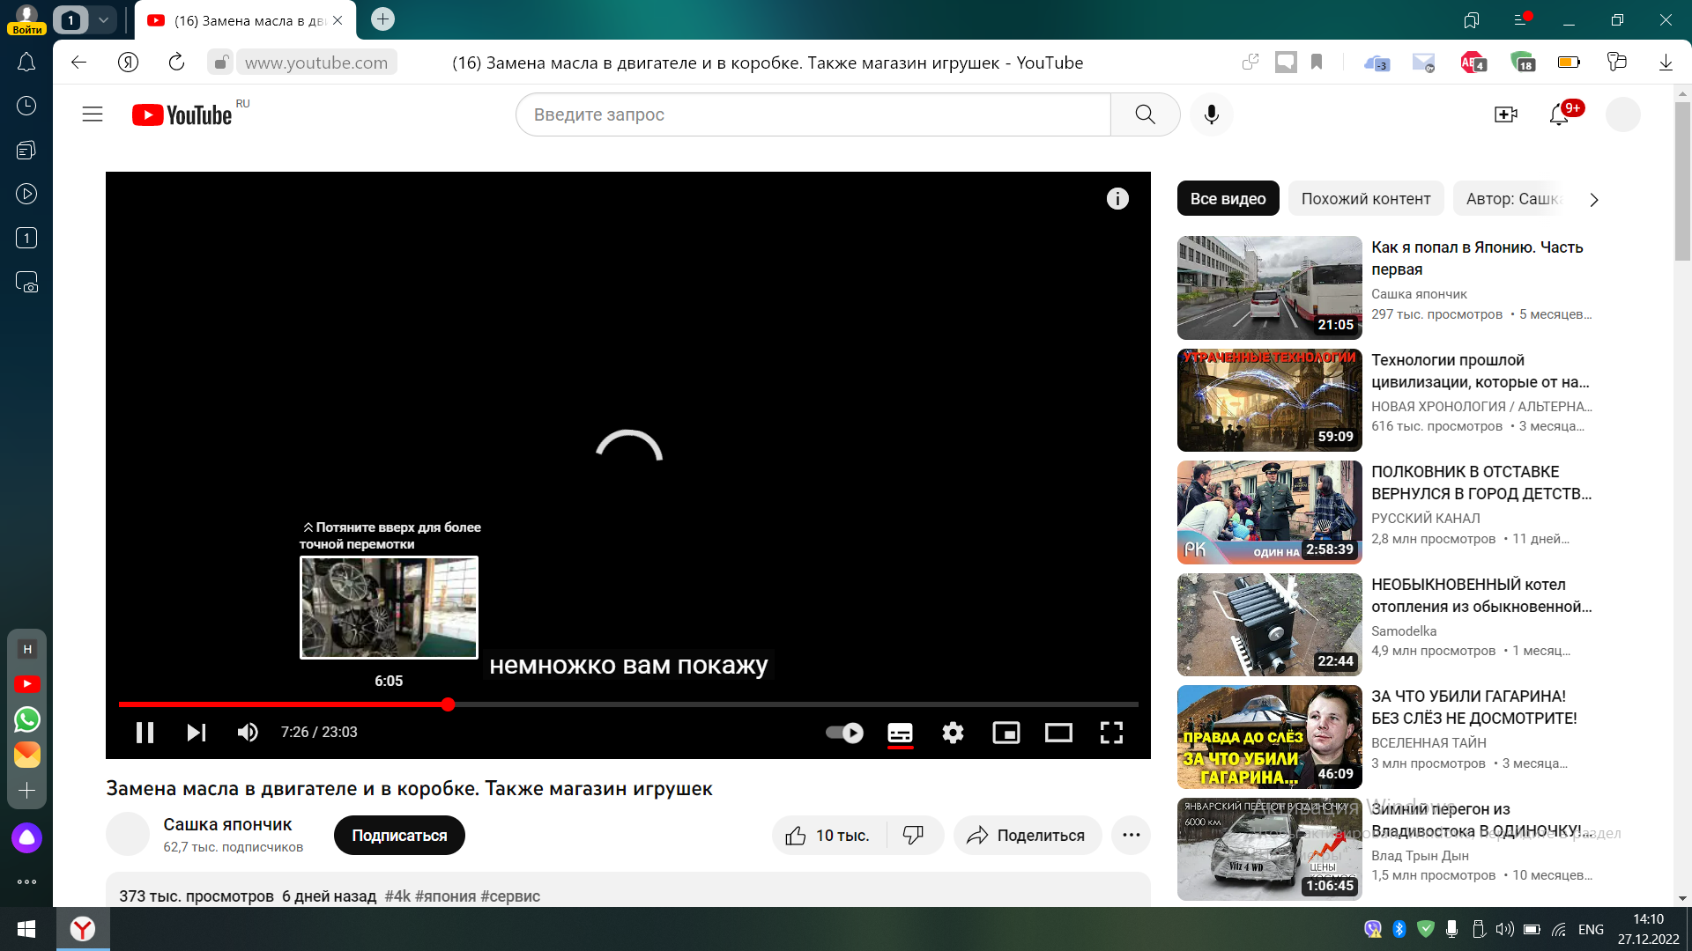Open tray volume speaker icon
The height and width of the screenshot is (951, 1692).
(x=1504, y=930)
